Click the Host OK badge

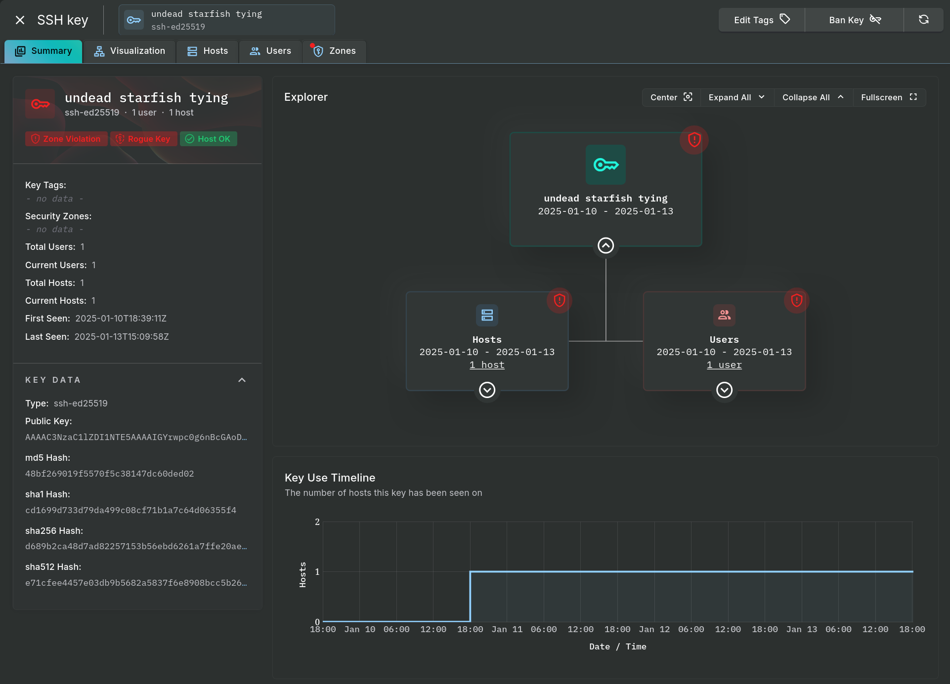[x=209, y=139]
